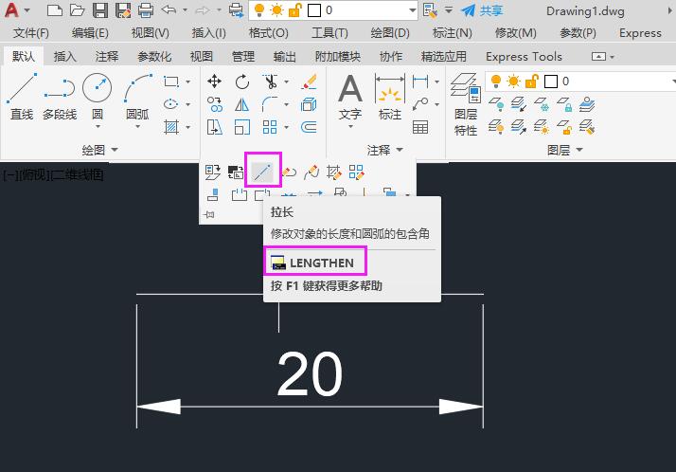The image size is (676, 472).
Task: Toggle the padlock in quick access layer box
Action: click(295, 9)
